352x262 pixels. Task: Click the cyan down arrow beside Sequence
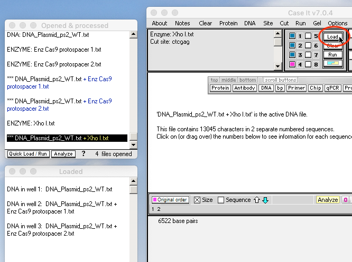click(x=265, y=200)
